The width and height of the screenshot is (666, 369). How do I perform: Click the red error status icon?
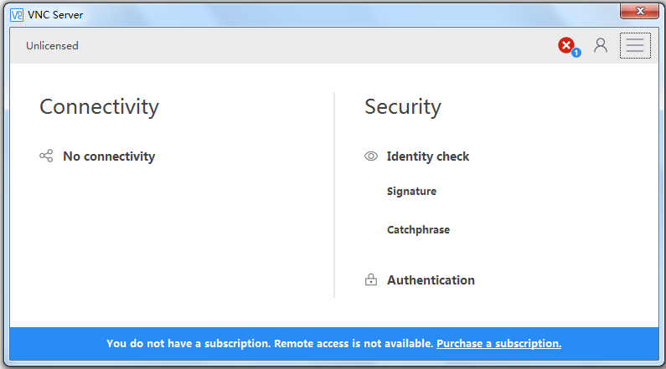(567, 45)
